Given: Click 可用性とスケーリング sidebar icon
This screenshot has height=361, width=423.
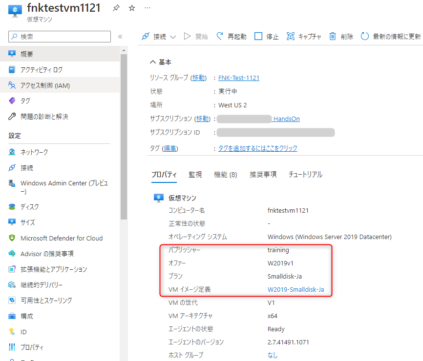Looking at the screenshot, I should click(12, 300).
